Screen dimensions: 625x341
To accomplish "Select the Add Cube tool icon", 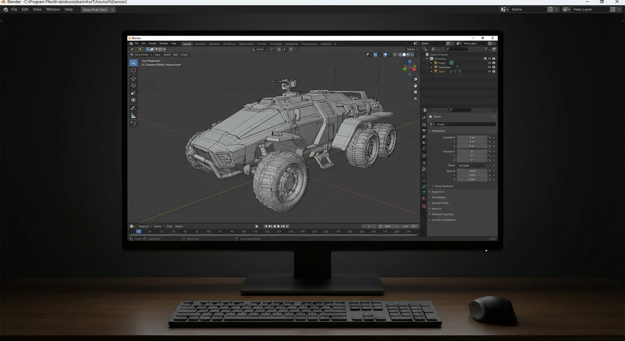I will tap(133, 124).
